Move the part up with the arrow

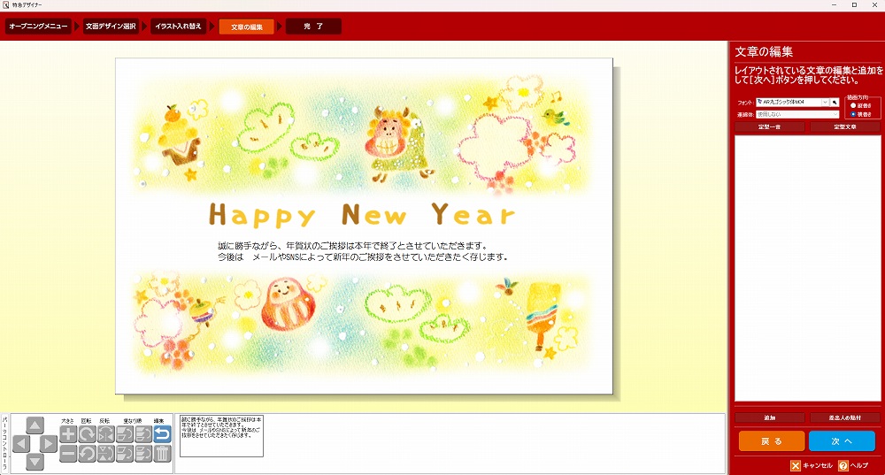35,425
